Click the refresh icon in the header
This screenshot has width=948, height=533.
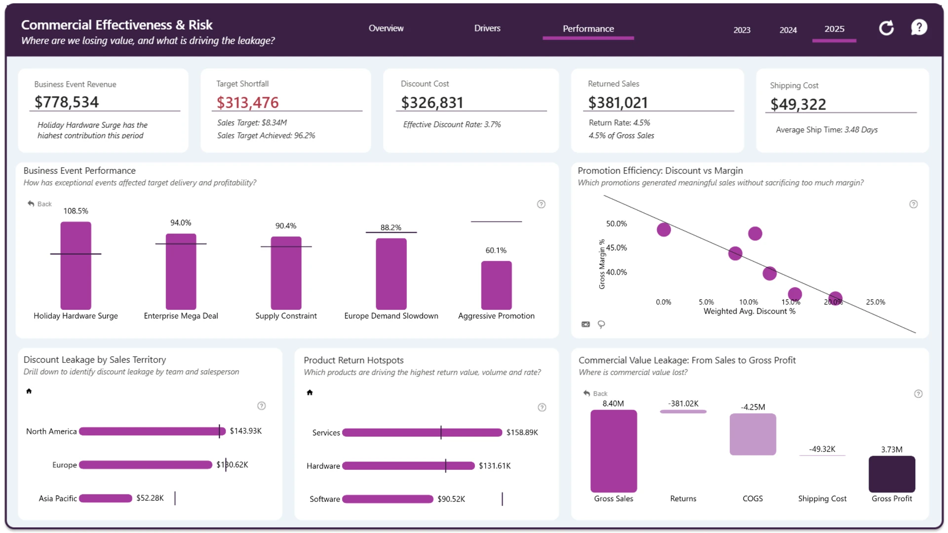(886, 28)
